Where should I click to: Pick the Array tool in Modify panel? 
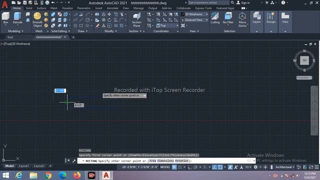[122, 25]
